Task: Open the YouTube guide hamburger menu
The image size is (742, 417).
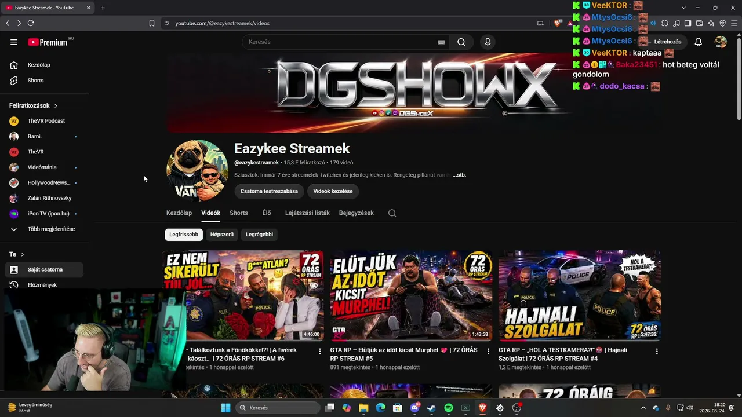Action: click(x=14, y=42)
